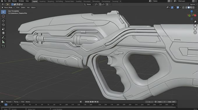This screenshot has height=110, width=198.
Task: Select the Annotate pencil tool
Action: [3, 38]
